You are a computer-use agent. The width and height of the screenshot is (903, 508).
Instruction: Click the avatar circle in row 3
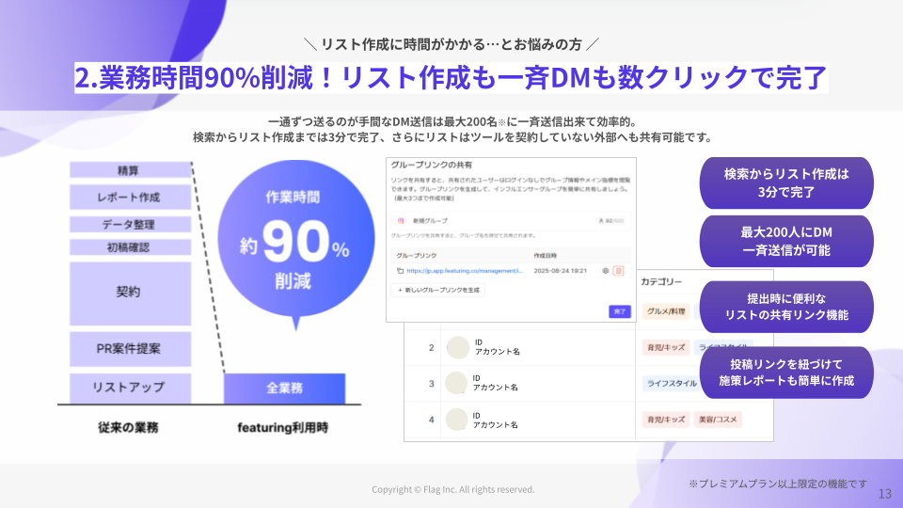(x=457, y=383)
